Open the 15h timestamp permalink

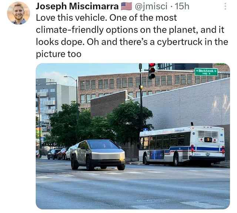(182, 6)
